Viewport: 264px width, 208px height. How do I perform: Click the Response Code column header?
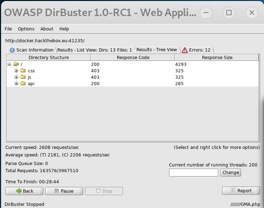coord(133,57)
